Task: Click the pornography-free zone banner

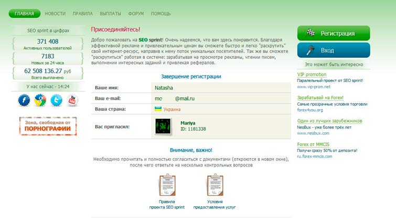Action: pos(48,126)
